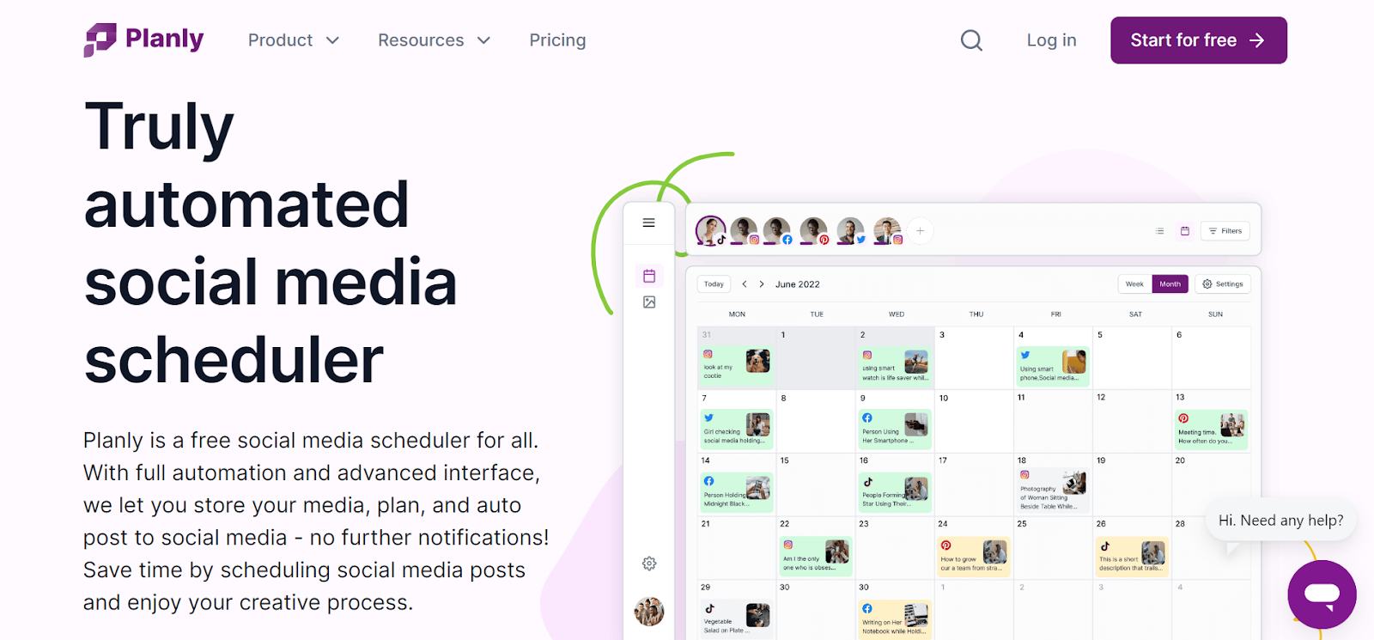1374x640 pixels.
Task: Open 'Writing on Her Notebook' Facebook post
Action: (x=896, y=619)
